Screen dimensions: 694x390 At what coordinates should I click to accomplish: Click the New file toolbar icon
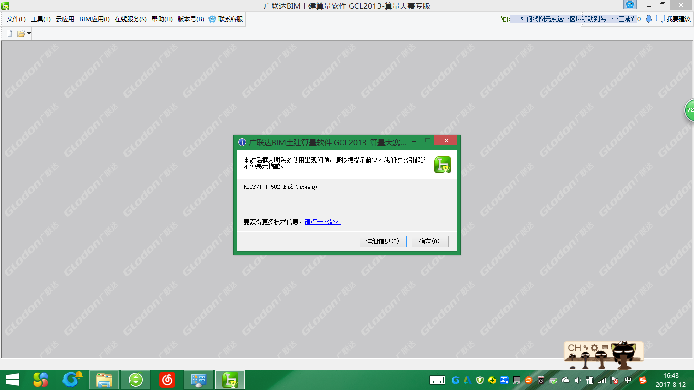(x=9, y=34)
